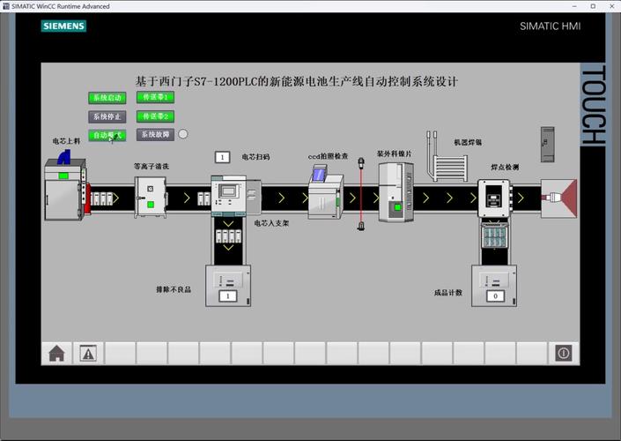Image resolution: width=621 pixels, height=441 pixels.
Task: Click the 电芯入支架 label
Action: click(x=271, y=223)
